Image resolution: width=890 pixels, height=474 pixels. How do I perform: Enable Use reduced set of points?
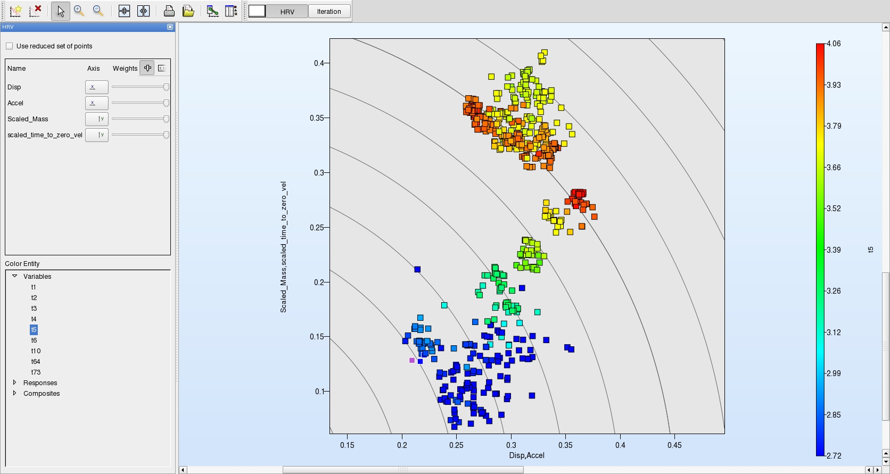pos(9,46)
